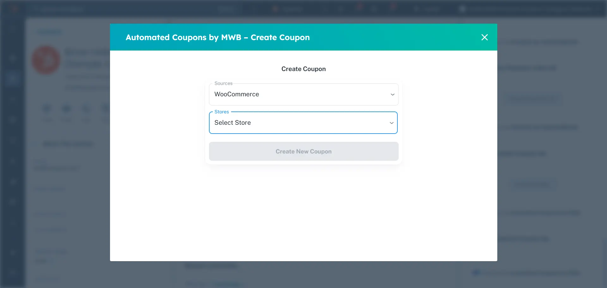Screen dimensions: 607x288
Task: Click second blurred action icon below avatar
Action: [x=66, y=109]
